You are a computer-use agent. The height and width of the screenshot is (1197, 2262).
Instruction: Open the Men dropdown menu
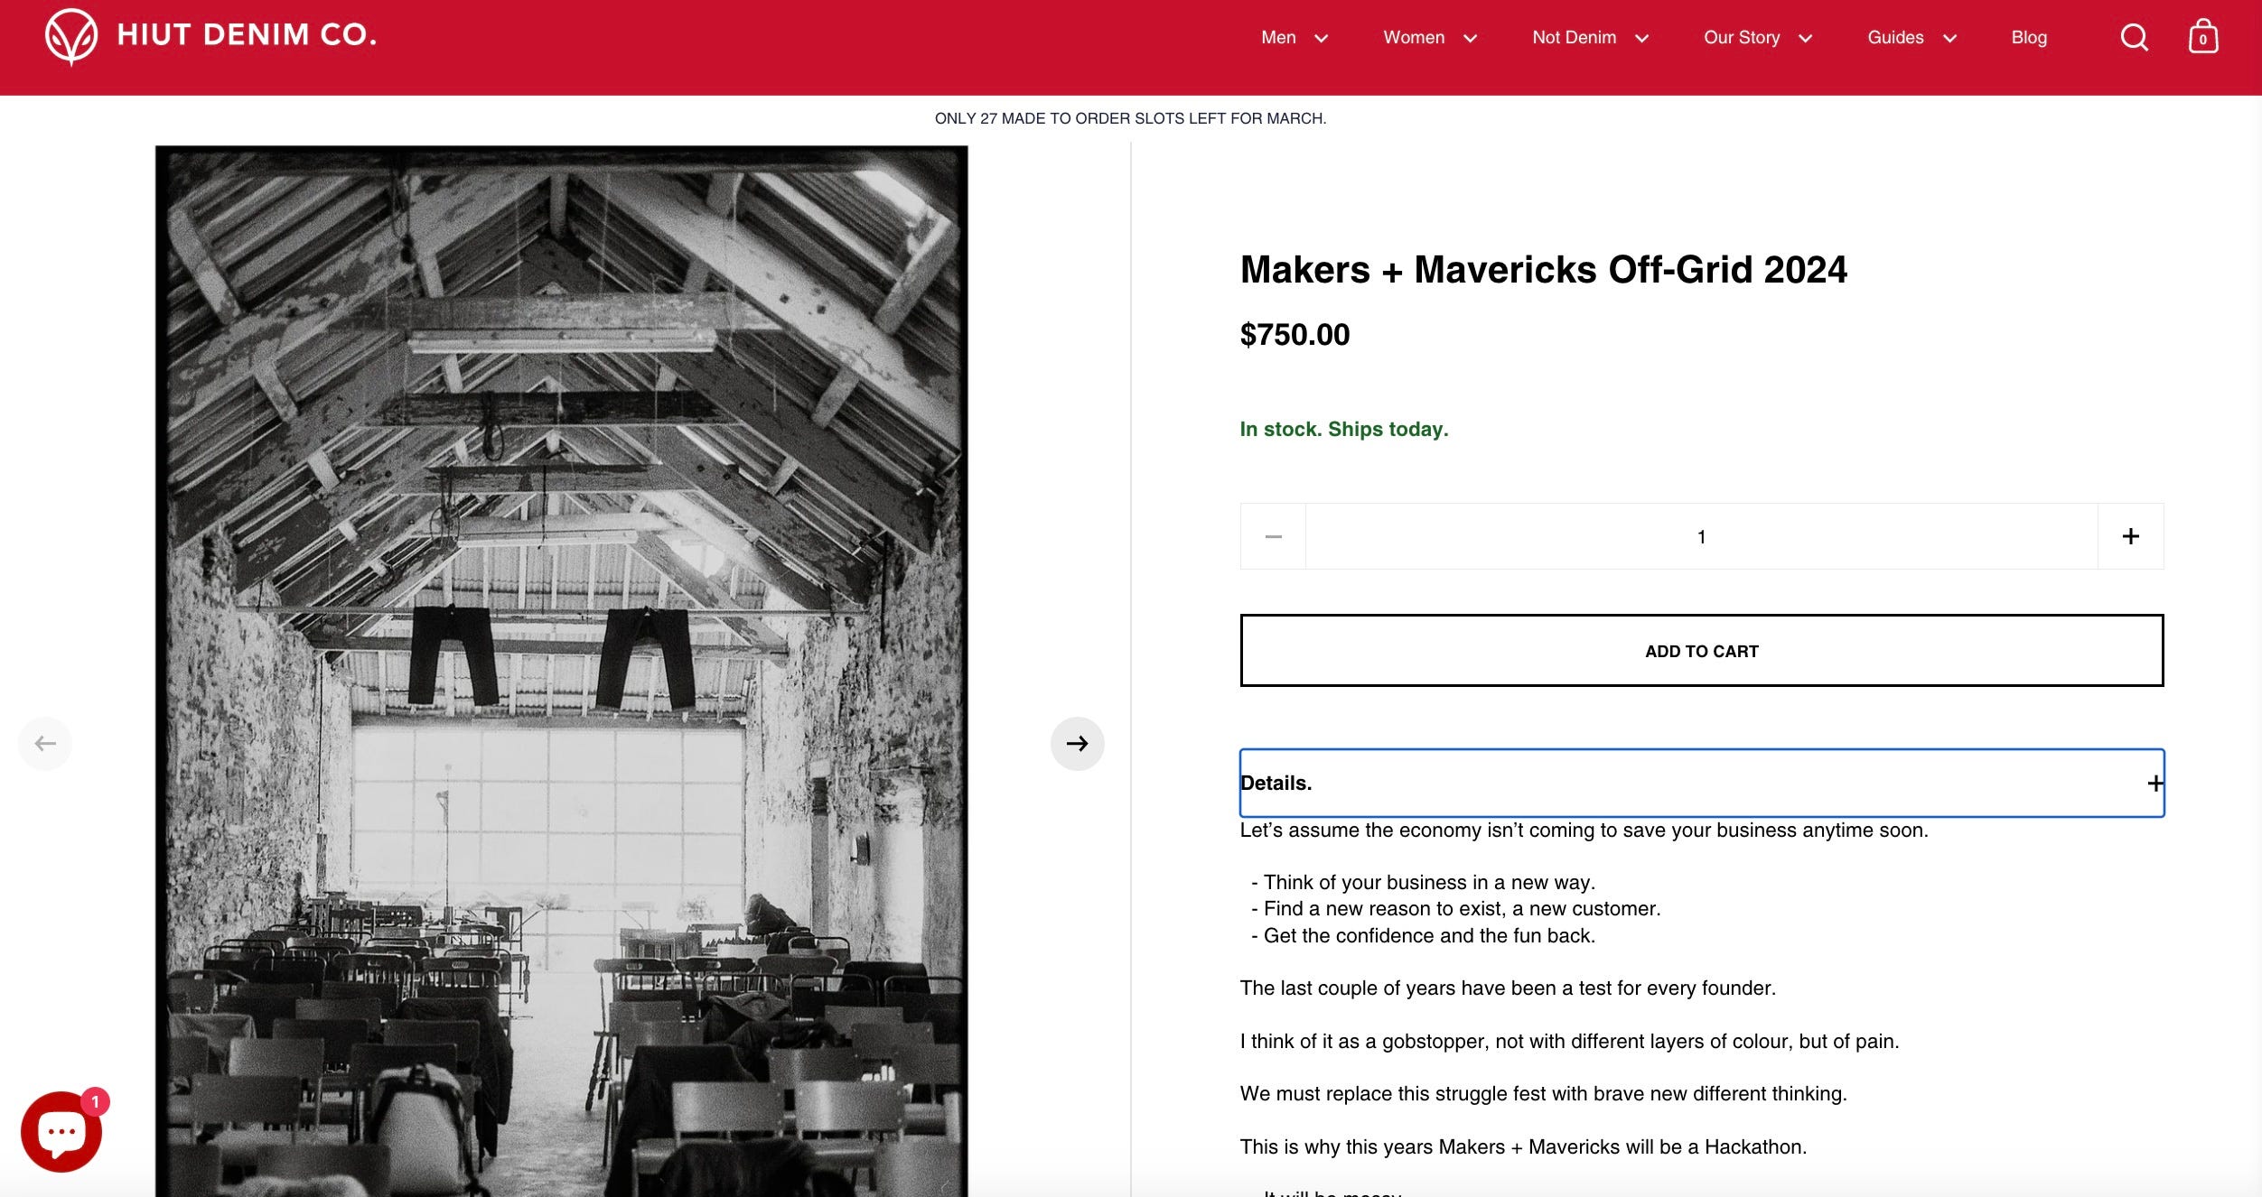[x=1295, y=38]
